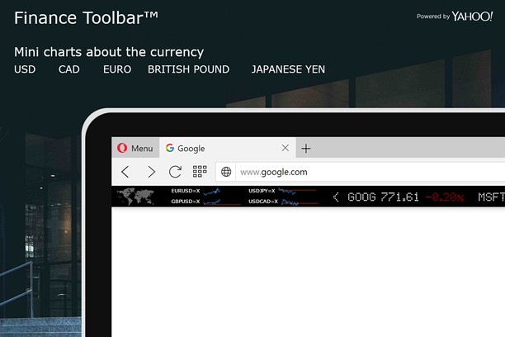
Task: Go back with the back arrow
Action: coord(125,172)
